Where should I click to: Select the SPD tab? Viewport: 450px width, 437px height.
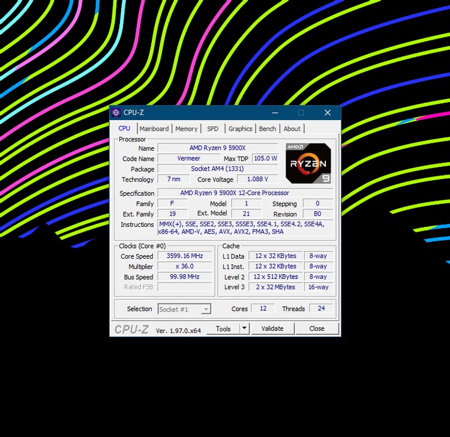212,128
